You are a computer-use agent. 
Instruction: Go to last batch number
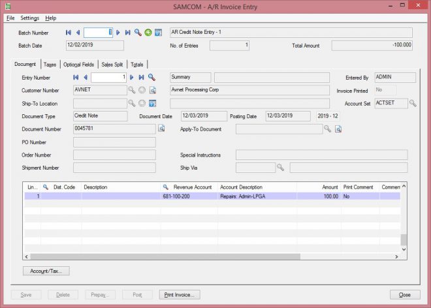(127, 33)
